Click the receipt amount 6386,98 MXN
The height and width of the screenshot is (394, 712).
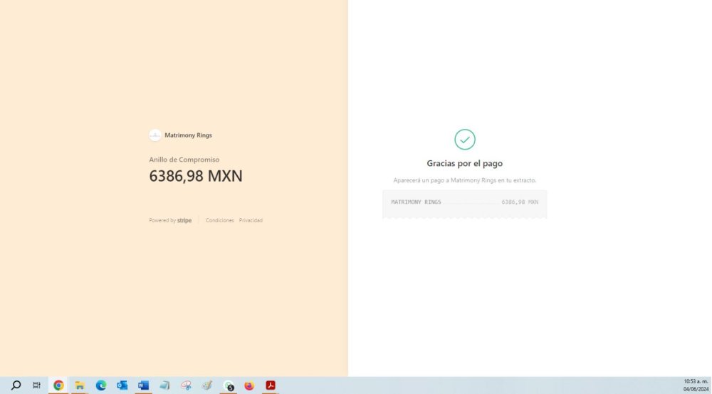[x=520, y=202]
